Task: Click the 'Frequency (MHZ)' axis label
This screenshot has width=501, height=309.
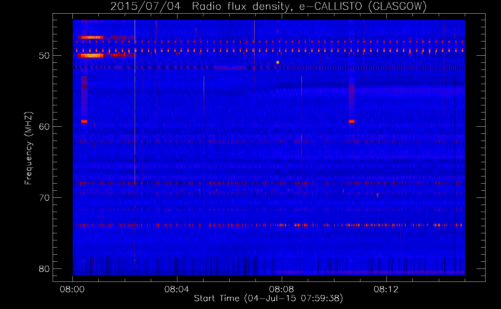Action: click(x=28, y=148)
